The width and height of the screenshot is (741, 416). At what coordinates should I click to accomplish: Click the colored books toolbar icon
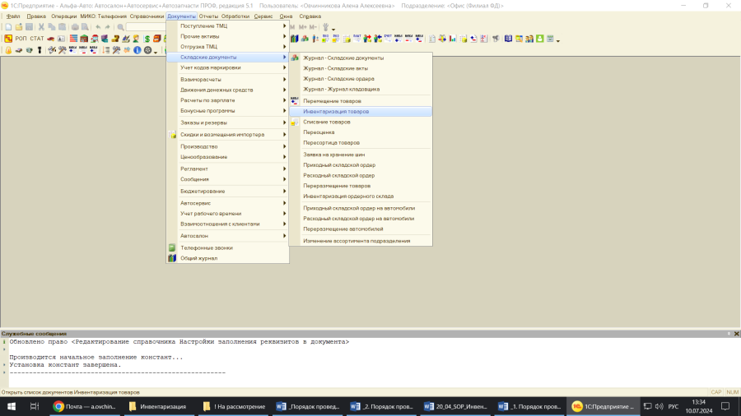[x=295, y=39]
